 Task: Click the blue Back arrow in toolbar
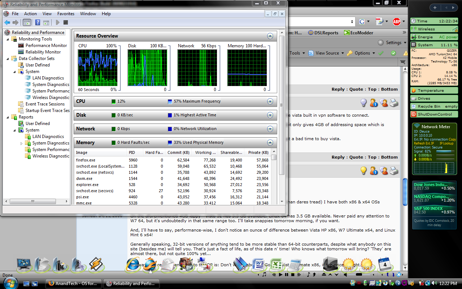[7, 23]
